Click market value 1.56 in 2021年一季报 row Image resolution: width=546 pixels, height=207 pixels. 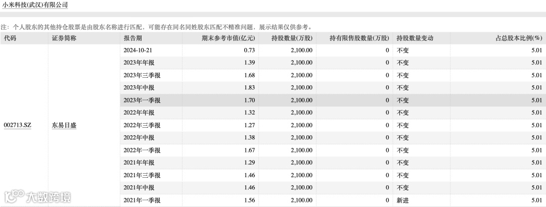249,200
